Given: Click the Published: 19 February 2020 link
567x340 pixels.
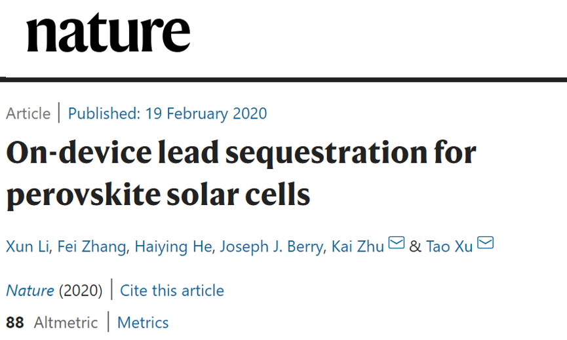Looking at the screenshot, I should click(x=167, y=113).
